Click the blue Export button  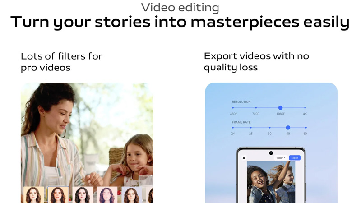pos(295,158)
